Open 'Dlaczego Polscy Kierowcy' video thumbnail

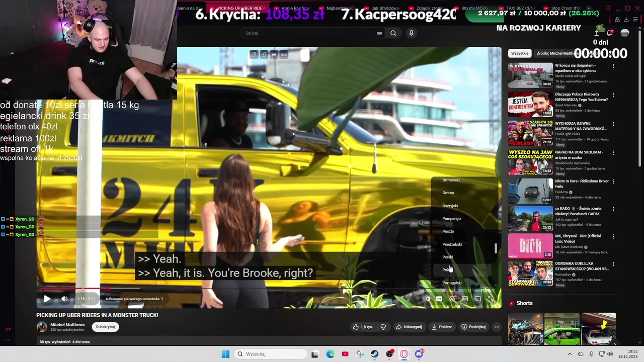[x=530, y=104]
